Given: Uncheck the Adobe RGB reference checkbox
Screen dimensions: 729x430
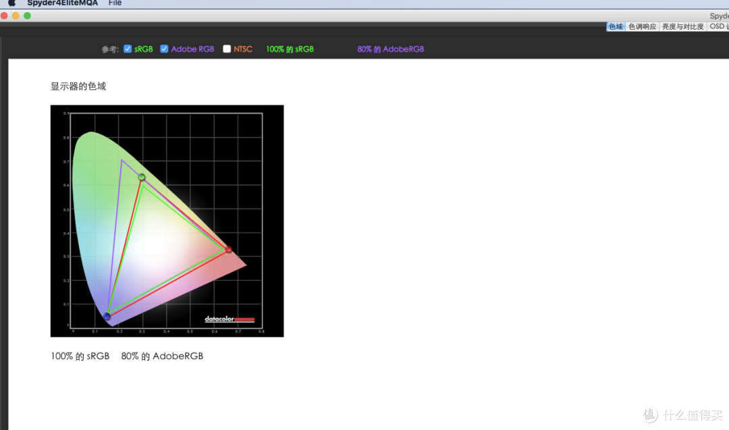Looking at the screenshot, I should pyautogui.click(x=164, y=49).
